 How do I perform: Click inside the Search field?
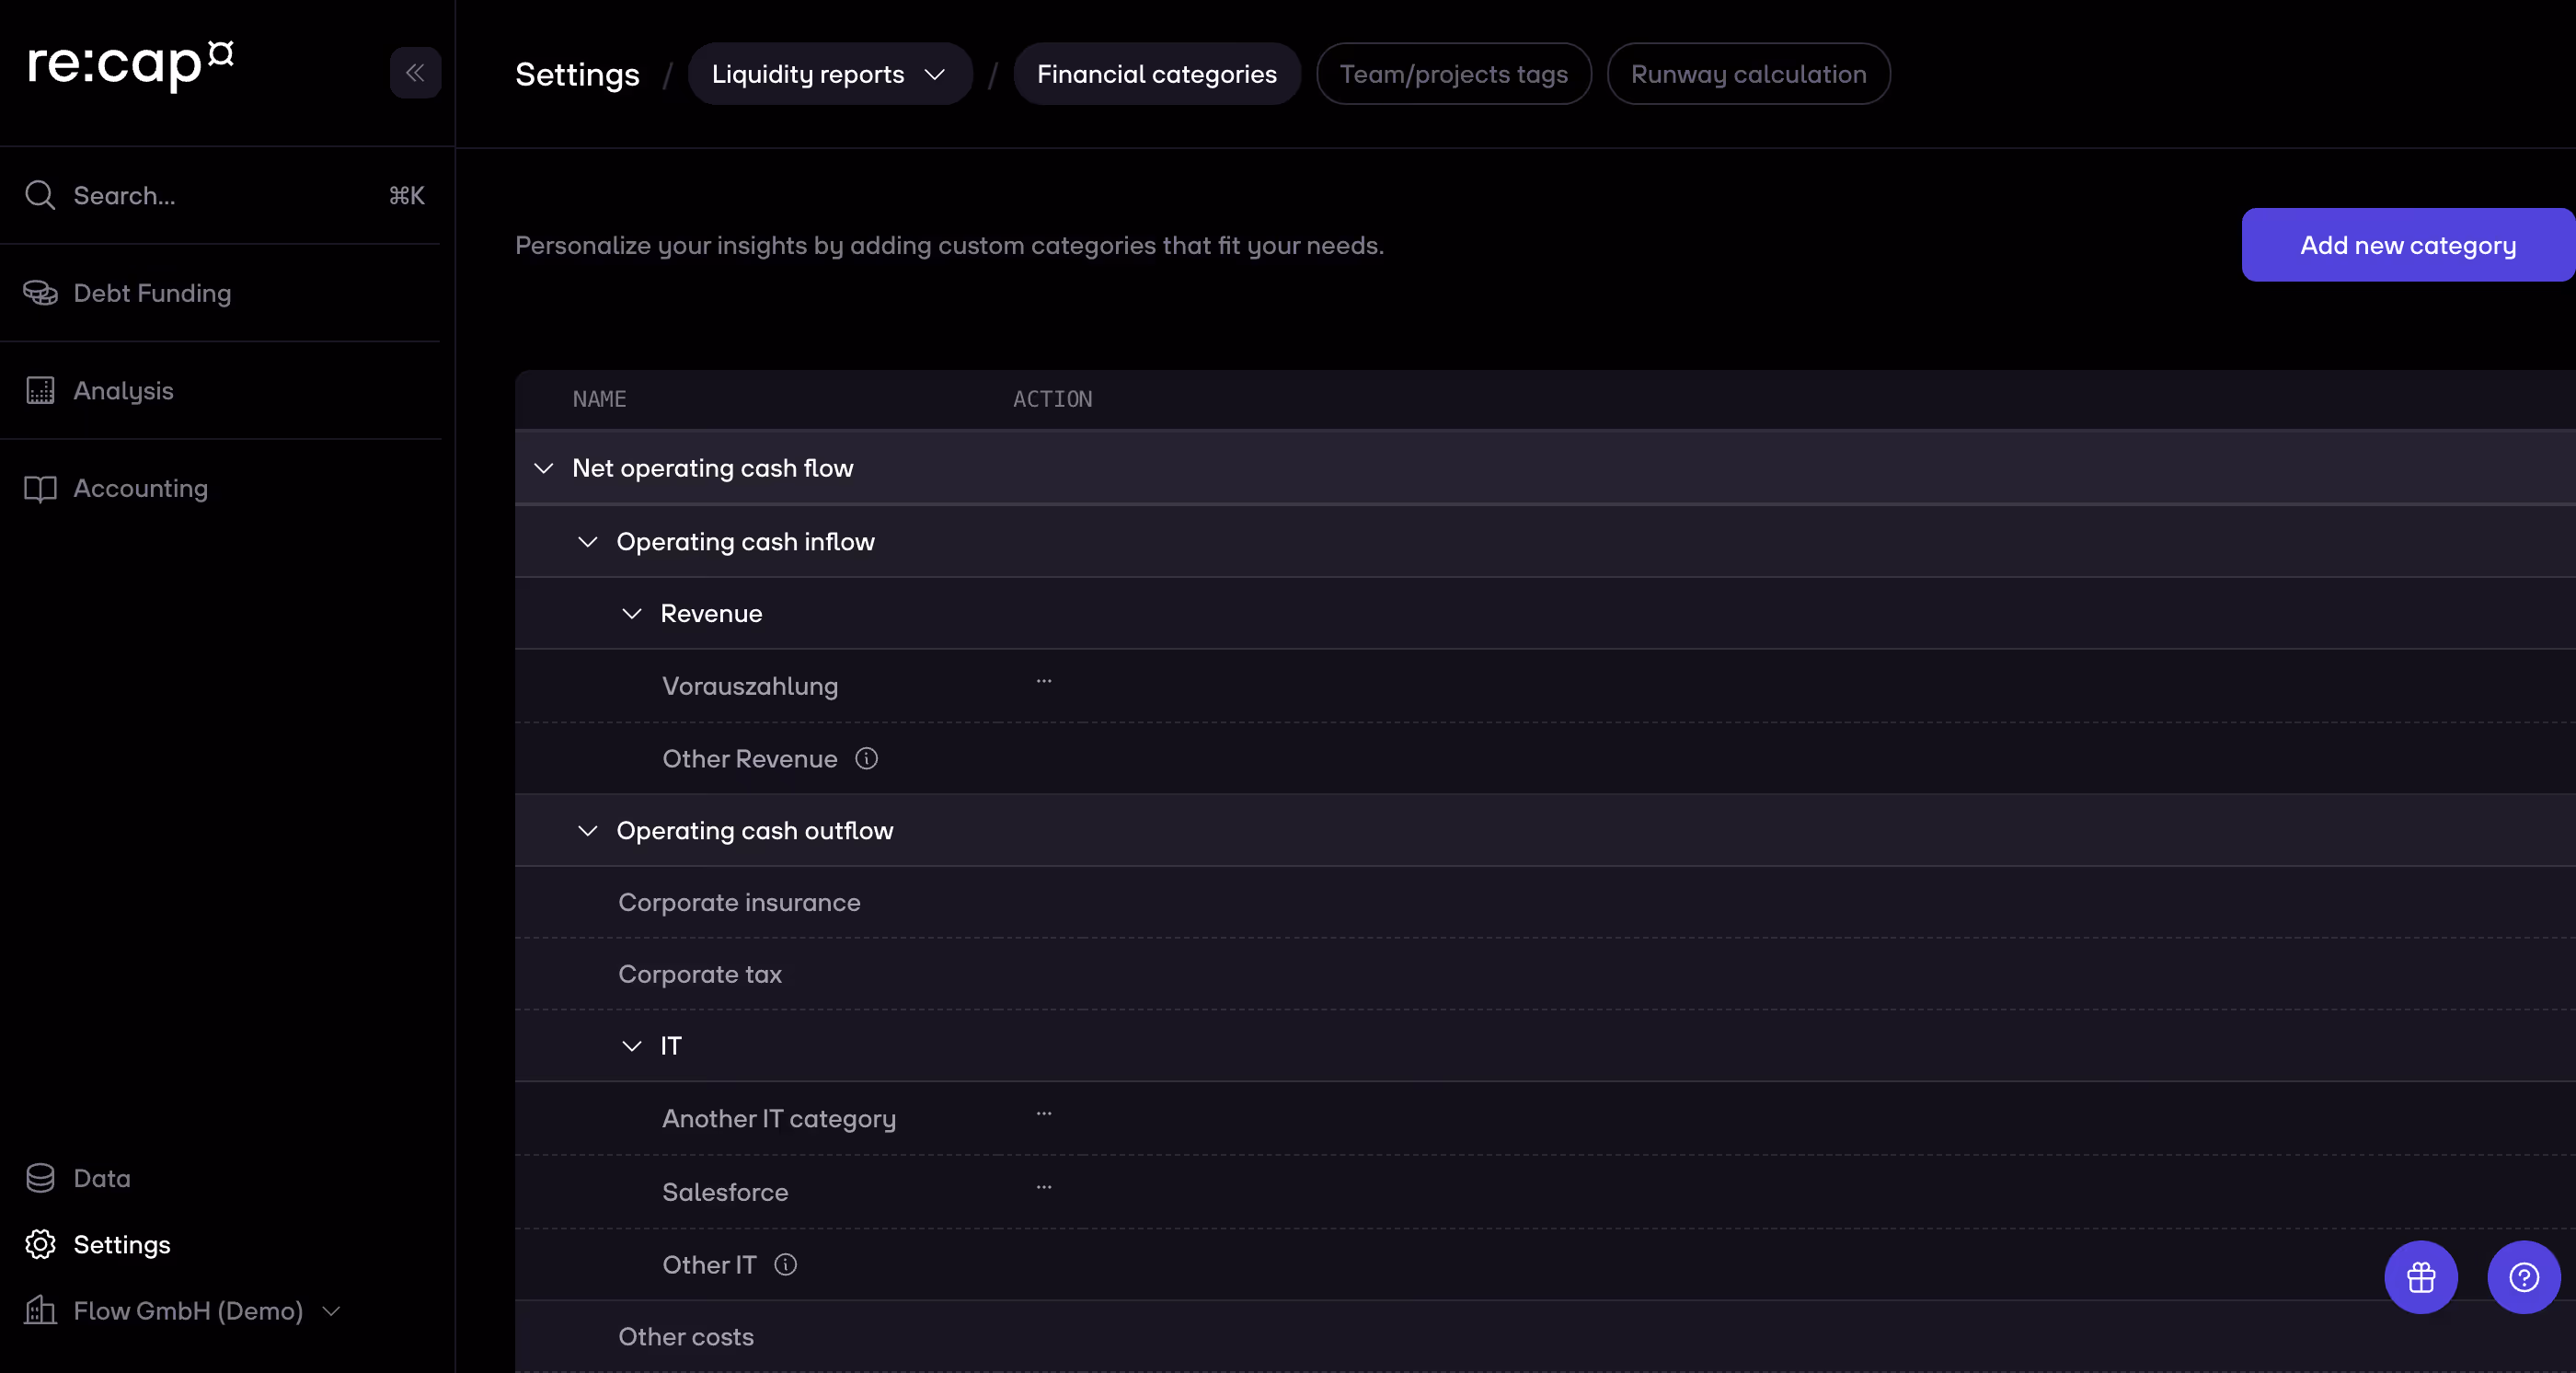(x=200, y=195)
